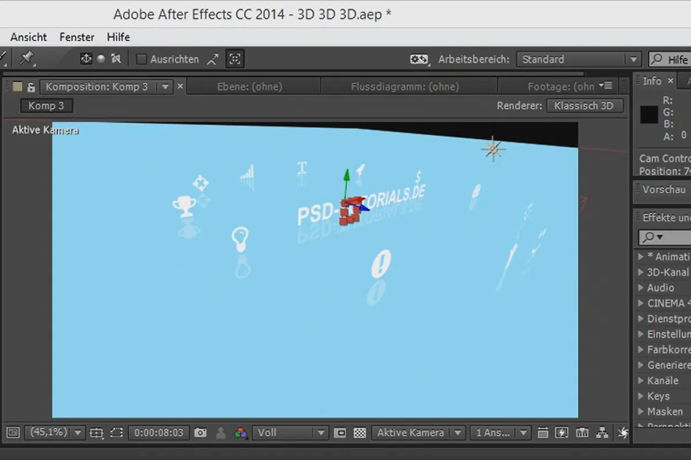Viewport: 691px width, 460px height.
Task: Toggle fast previews lightning icon
Action: coord(561,432)
